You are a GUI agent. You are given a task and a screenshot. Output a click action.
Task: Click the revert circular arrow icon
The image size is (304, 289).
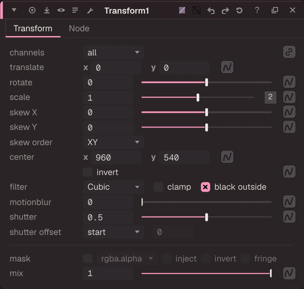pos(239,10)
